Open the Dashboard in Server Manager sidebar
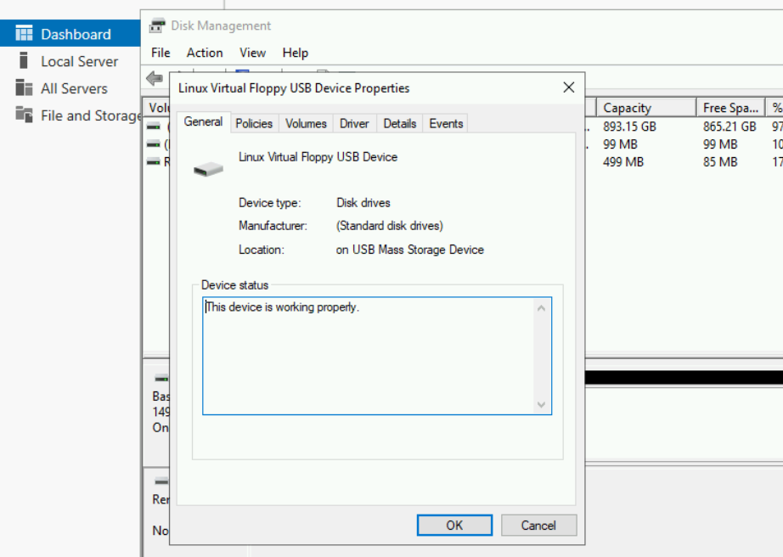Image resolution: width=783 pixels, height=557 pixels. [70, 34]
